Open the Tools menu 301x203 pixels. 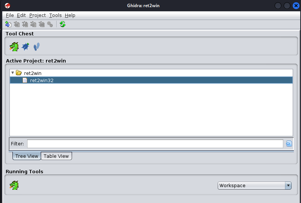click(55, 15)
